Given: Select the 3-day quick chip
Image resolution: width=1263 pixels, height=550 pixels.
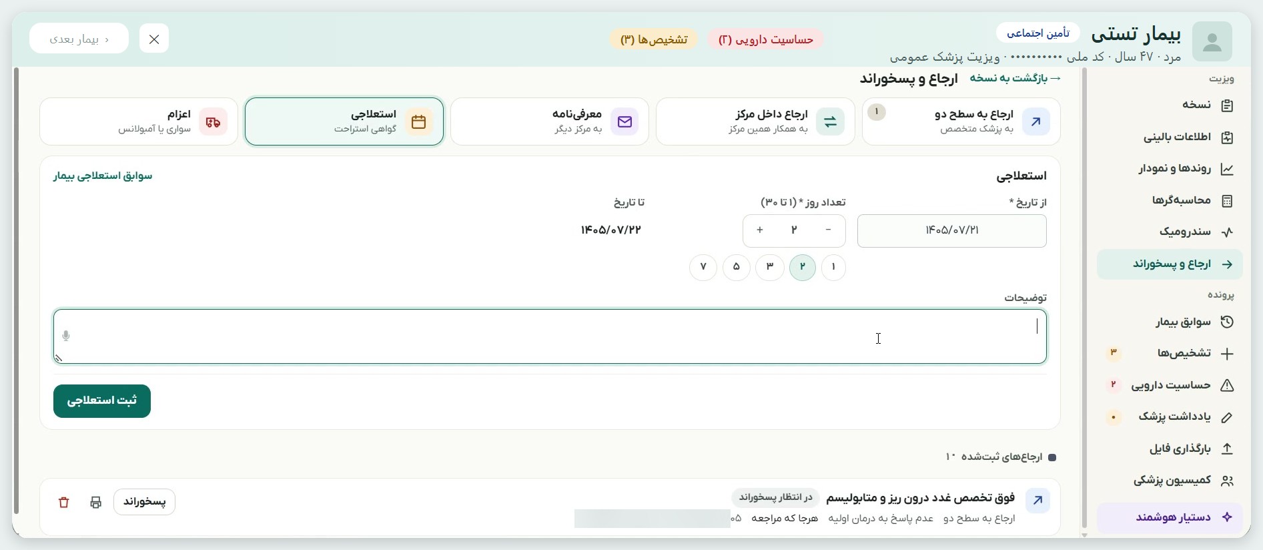Looking at the screenshot, I should pos(770,267).
